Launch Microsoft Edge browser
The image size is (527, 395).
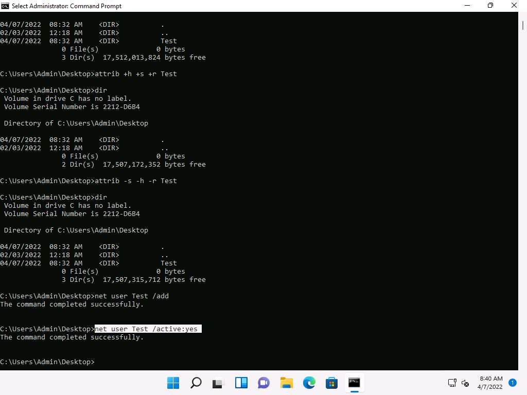309,383
